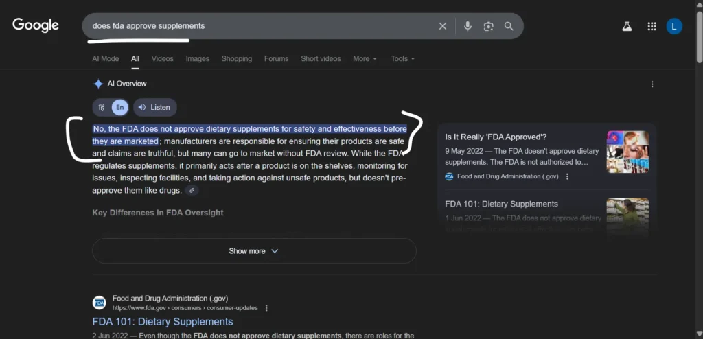Open Search Labs flask icon

(x=627, y=27)
